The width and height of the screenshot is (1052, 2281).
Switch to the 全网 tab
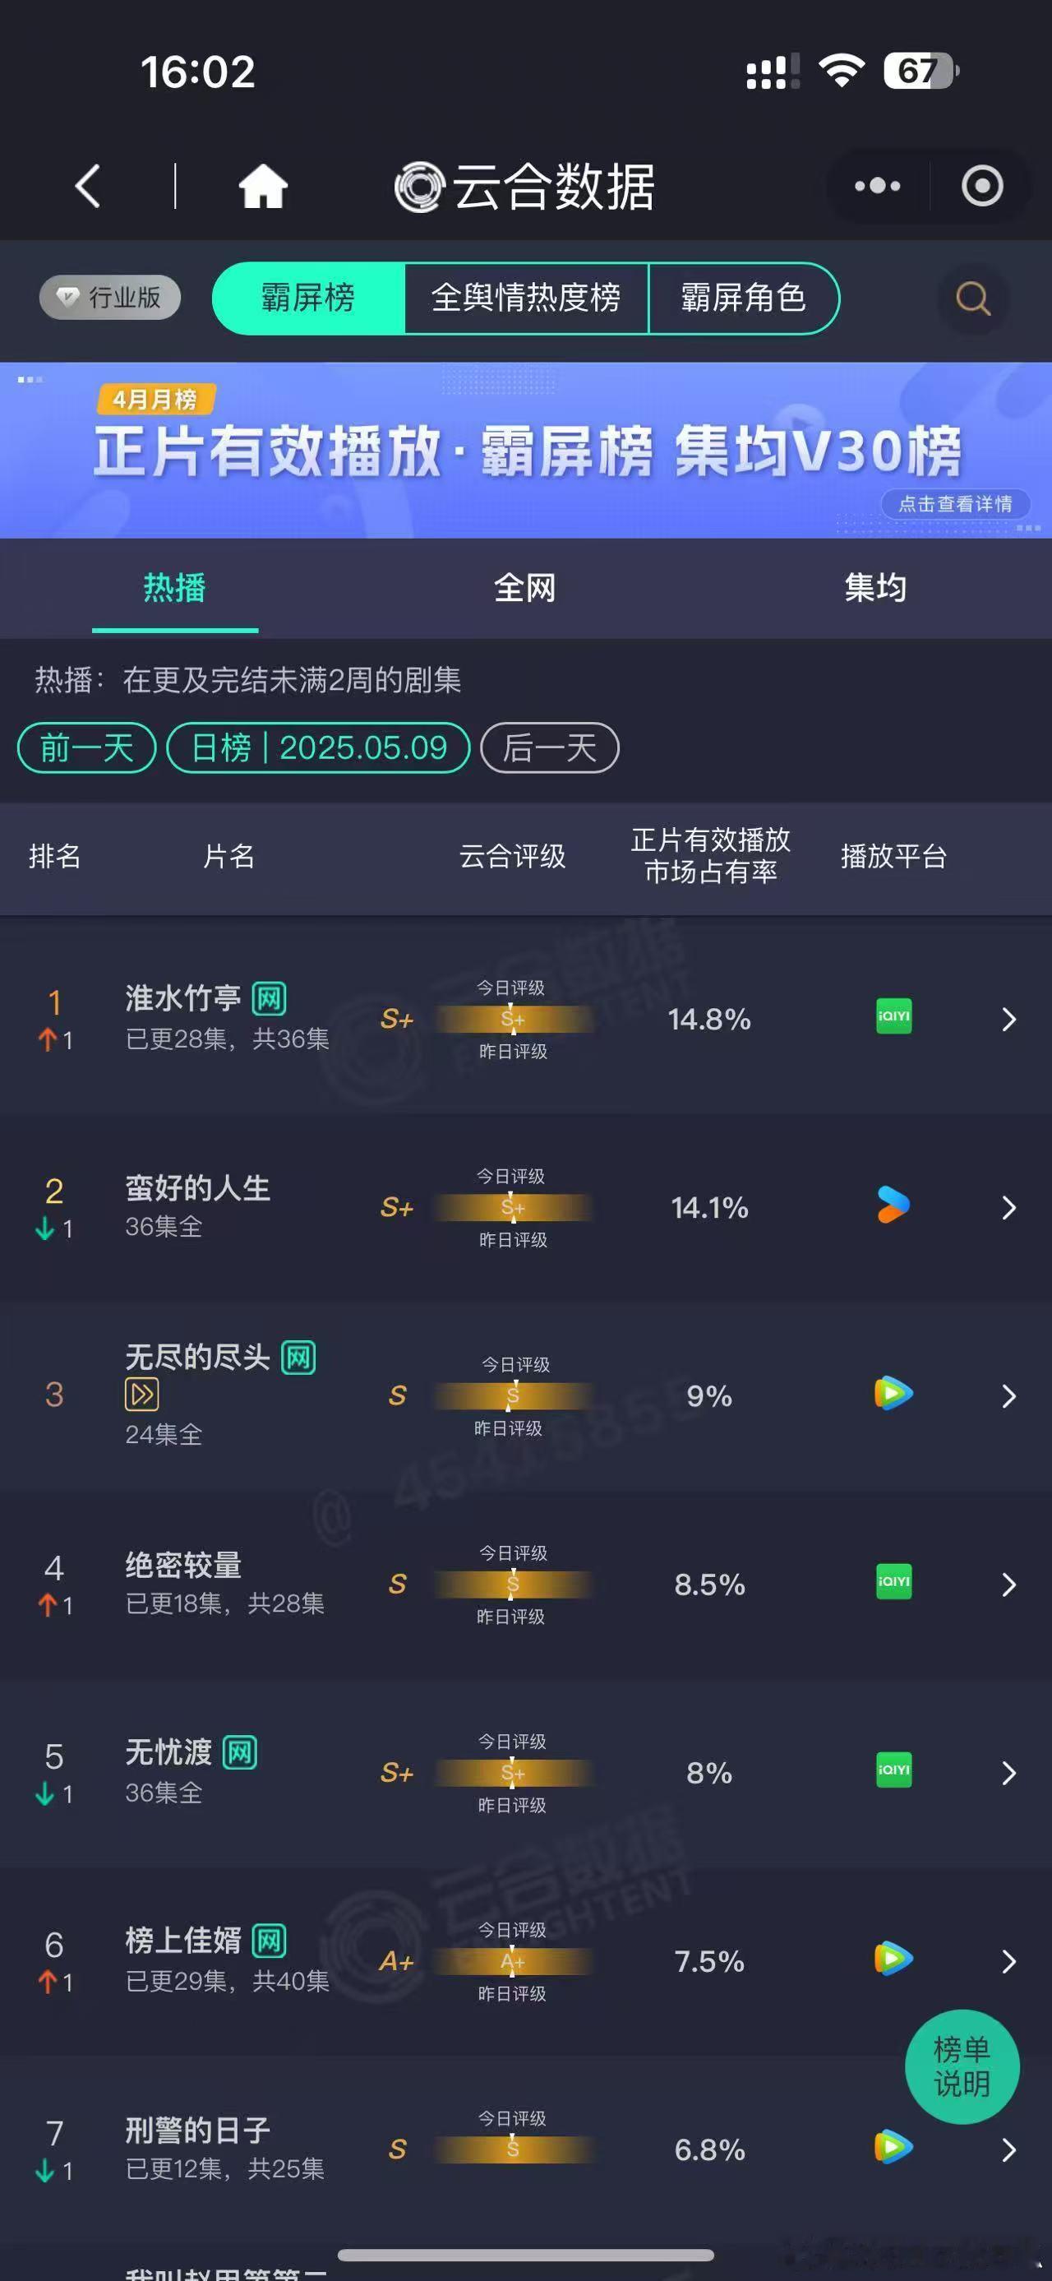524,587
